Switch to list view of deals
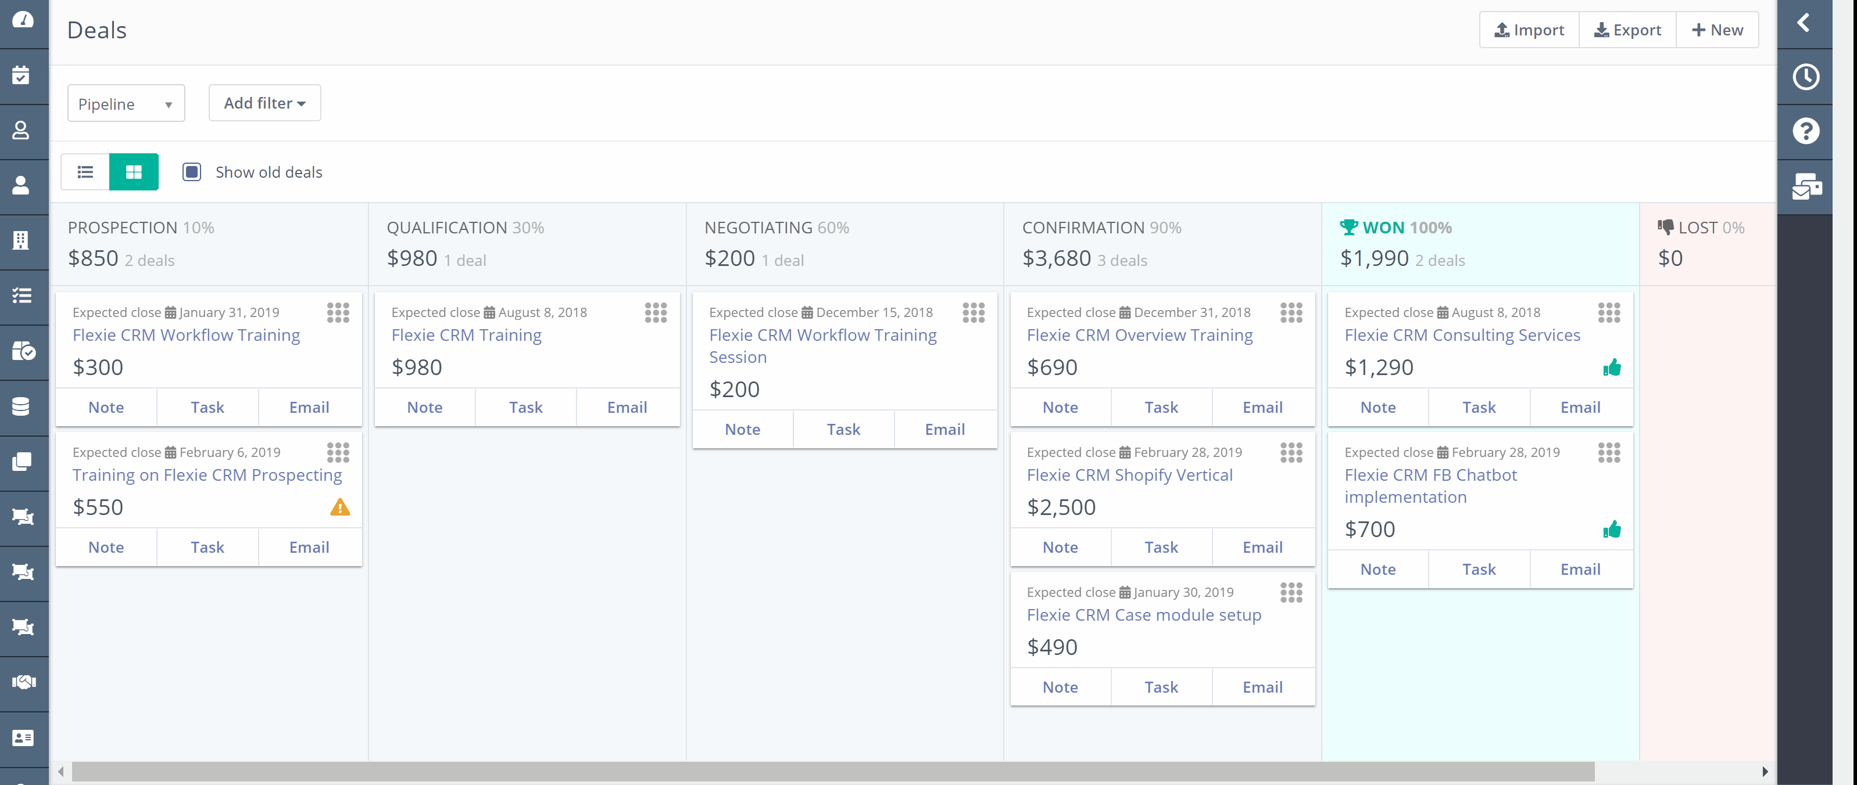 pos(85,172)
